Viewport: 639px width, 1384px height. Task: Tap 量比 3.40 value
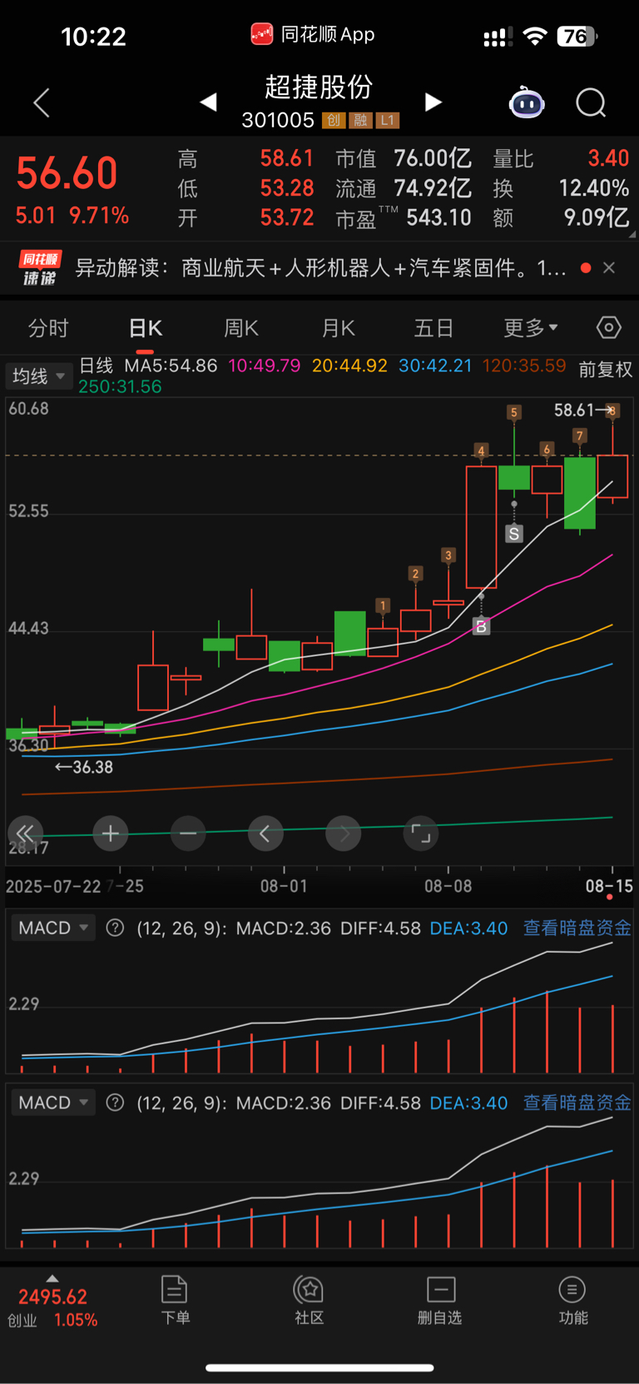(608, 158)
